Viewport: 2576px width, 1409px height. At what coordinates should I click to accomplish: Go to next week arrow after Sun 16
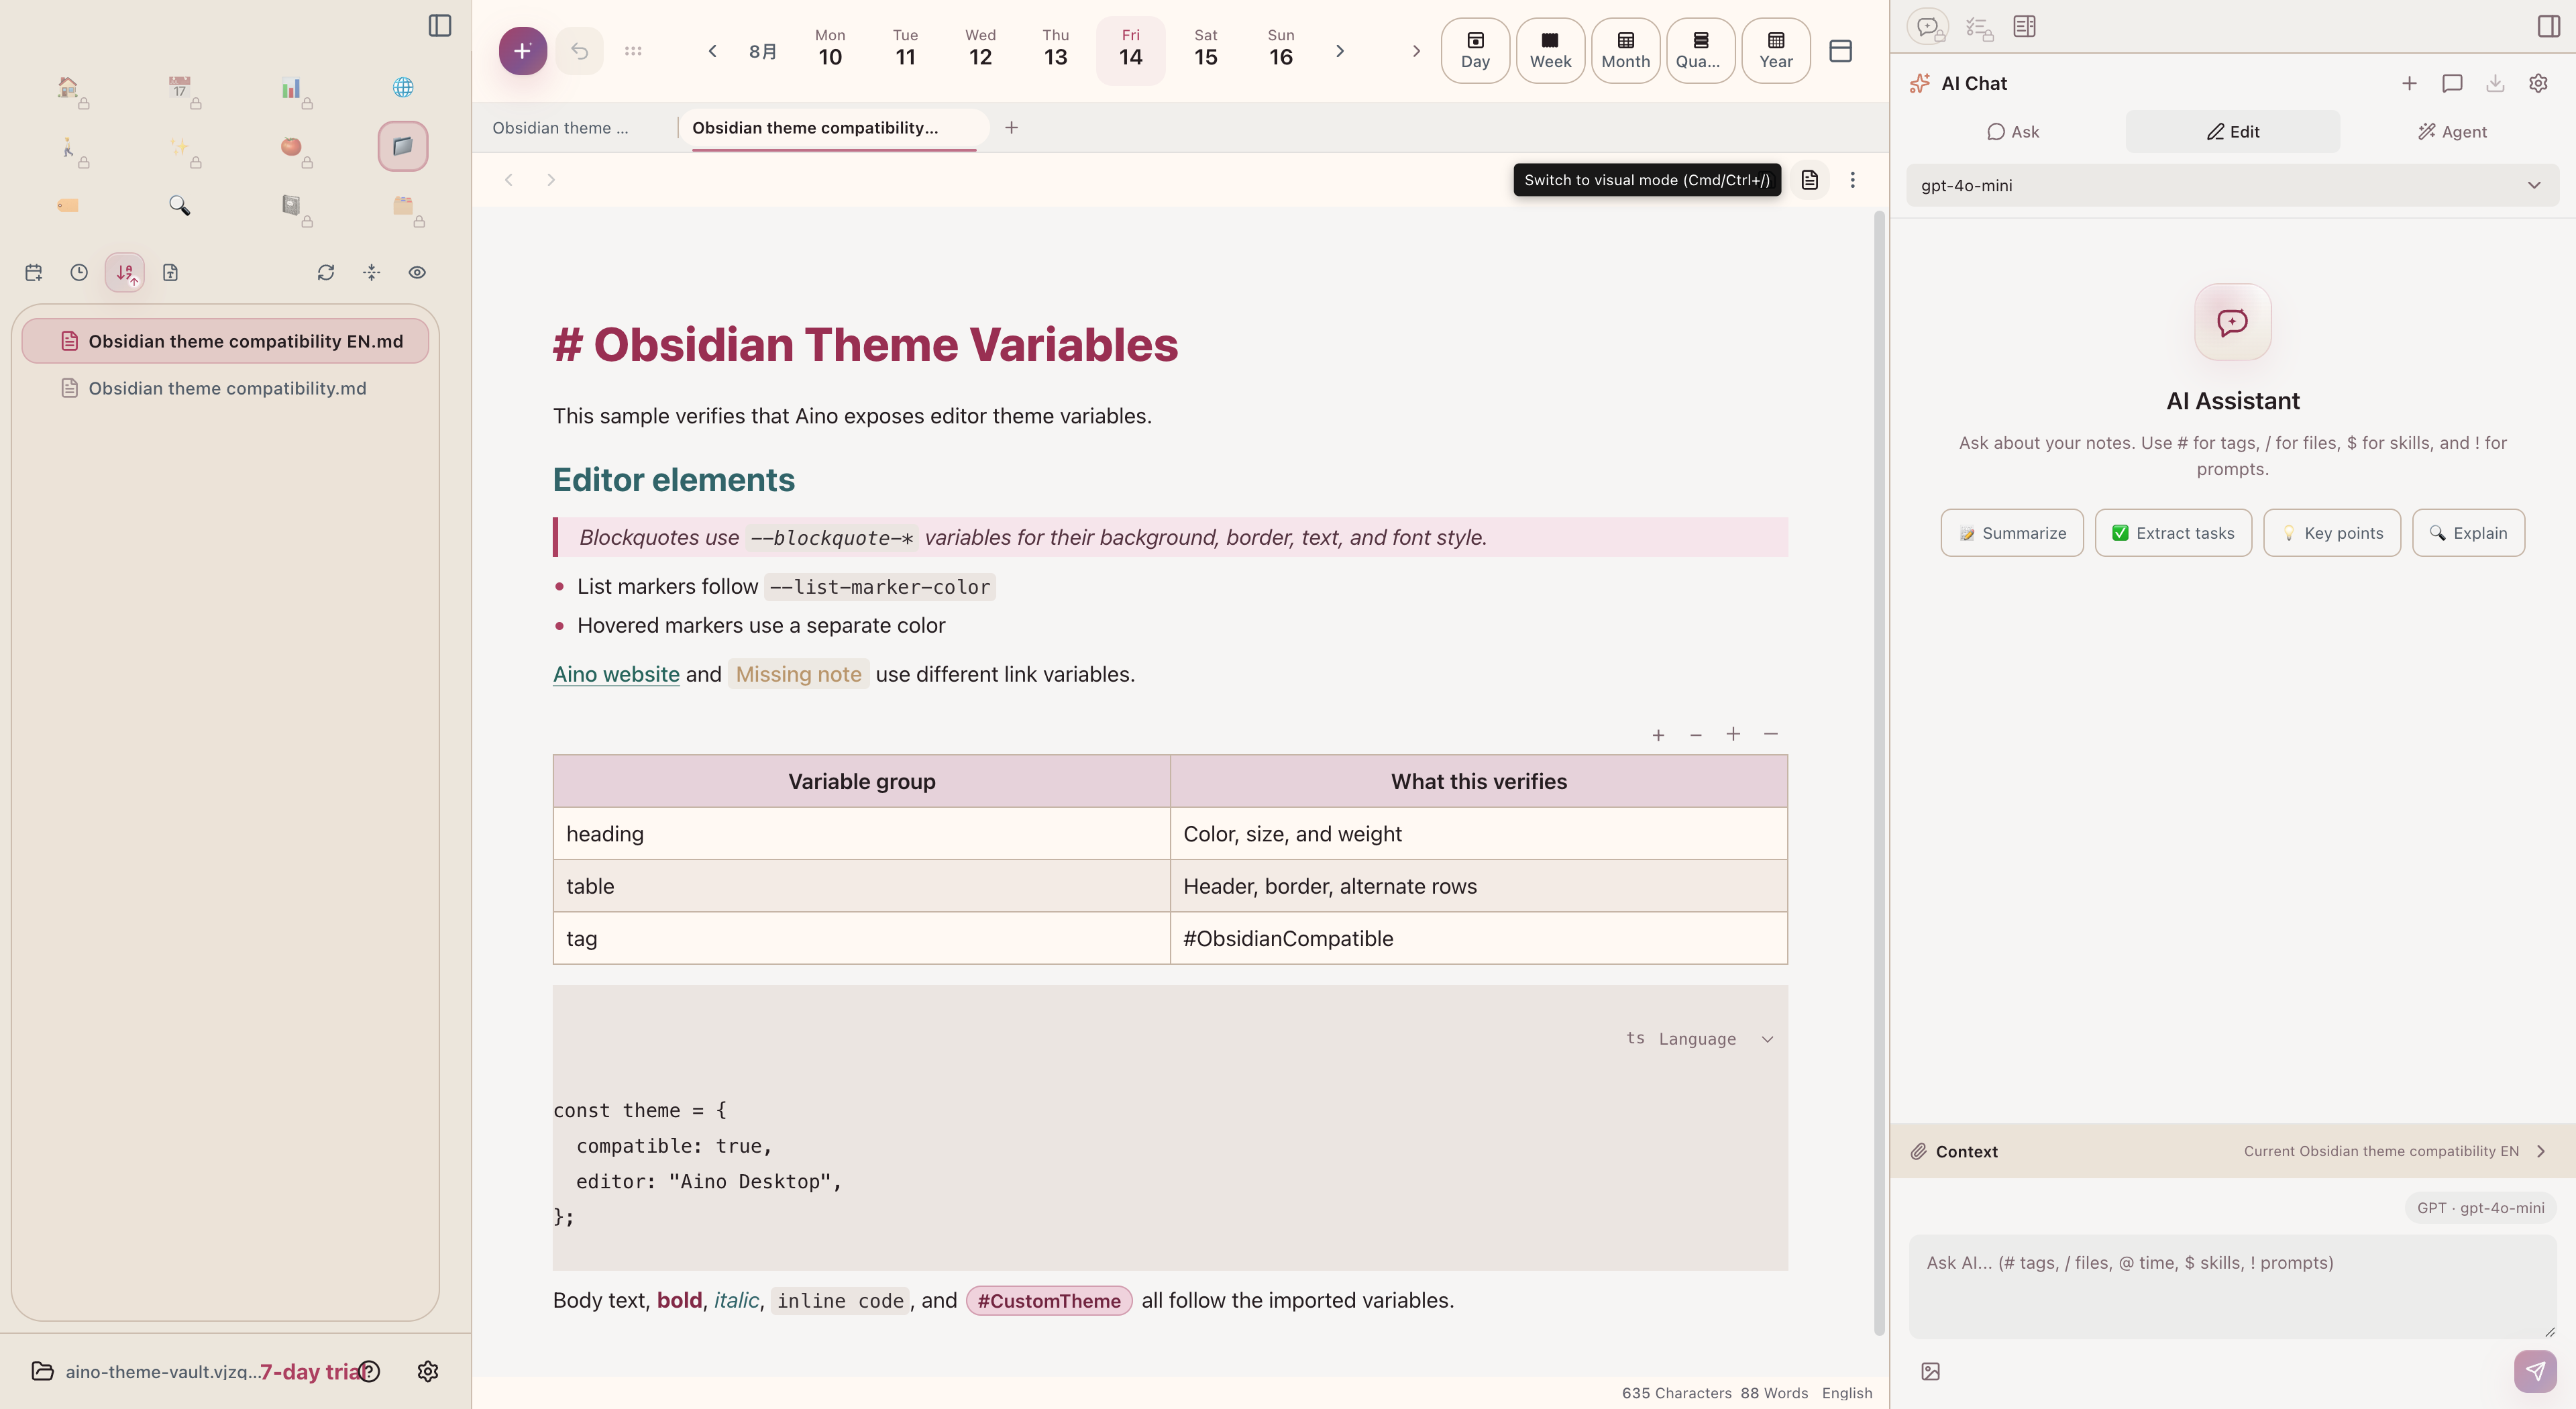pyautogui.click(x=1340, y=51)
